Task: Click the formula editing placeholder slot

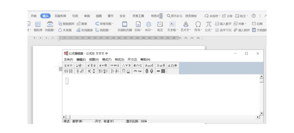Action: pos(67,81)
